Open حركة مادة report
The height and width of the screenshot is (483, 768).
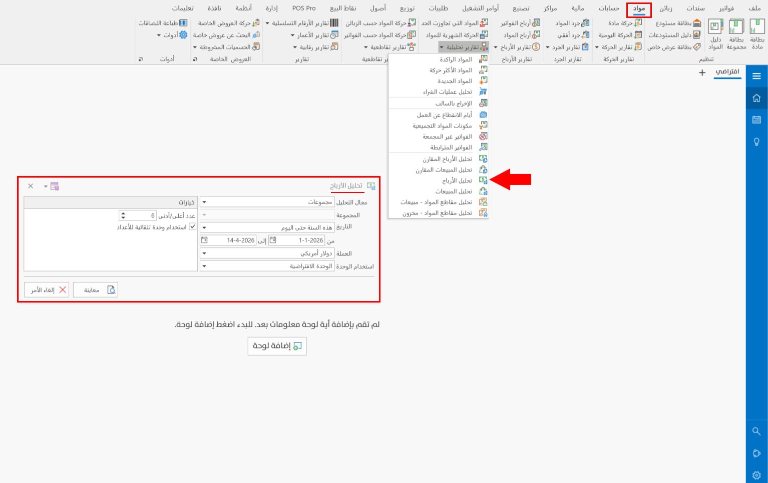coord(625,23)
